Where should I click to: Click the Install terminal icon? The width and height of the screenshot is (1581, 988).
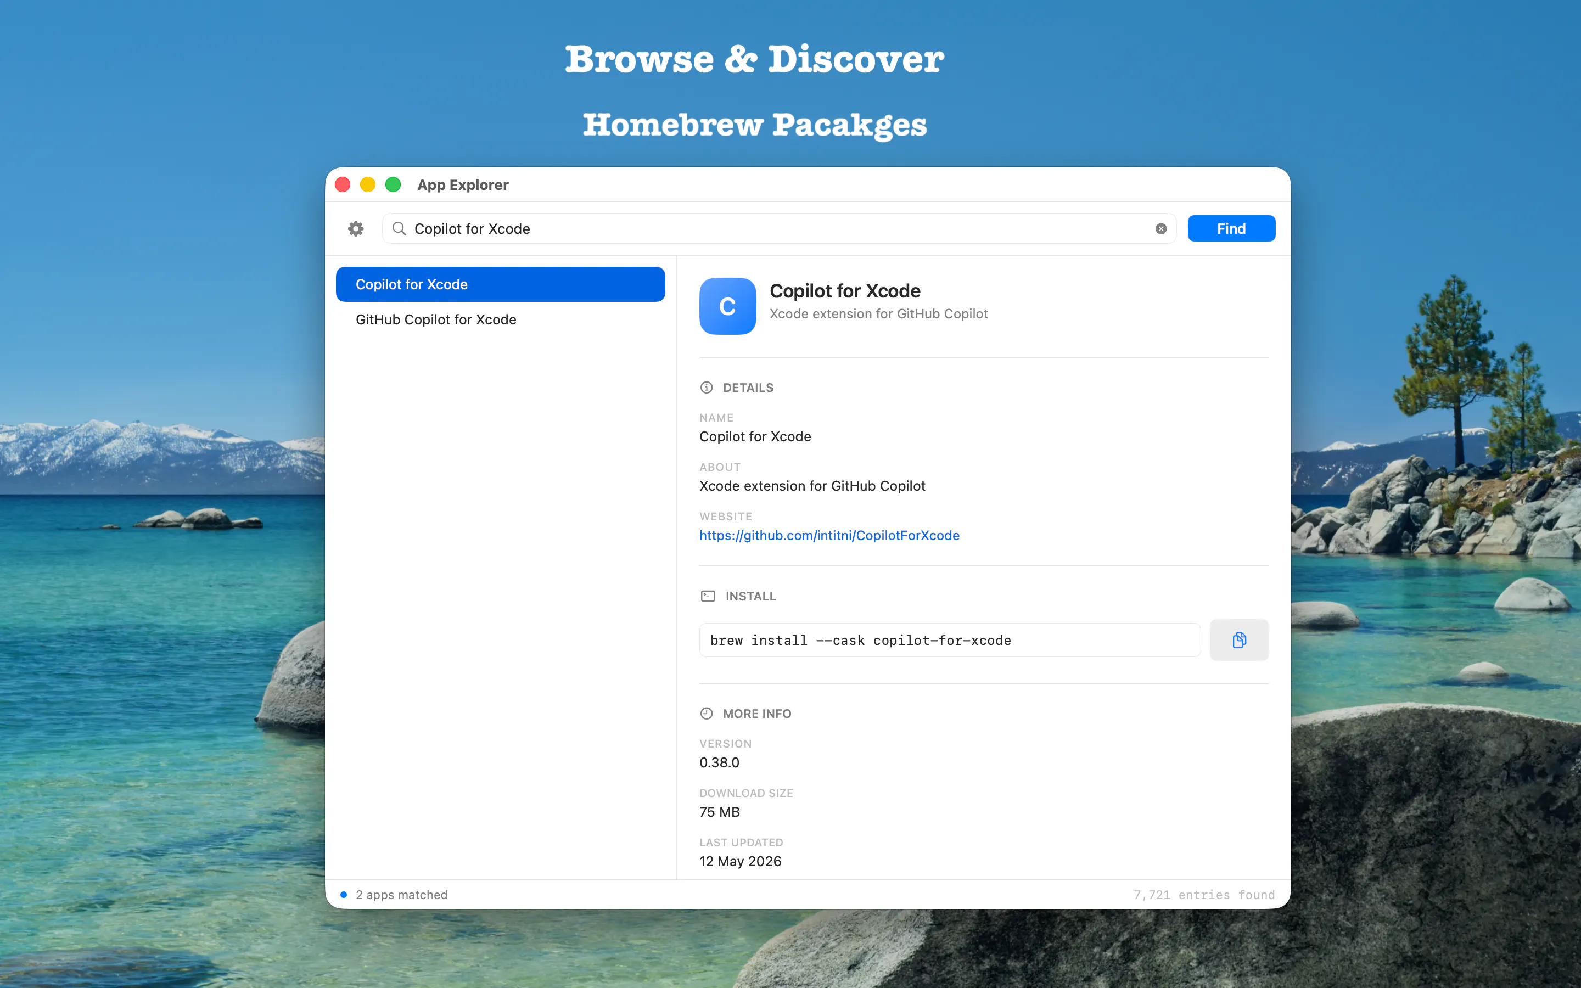(x=708, y=596)
